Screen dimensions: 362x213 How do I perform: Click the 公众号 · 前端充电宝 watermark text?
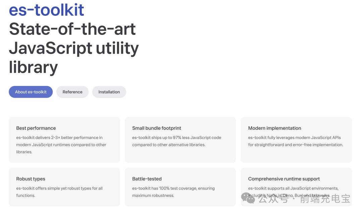(304, 199)
